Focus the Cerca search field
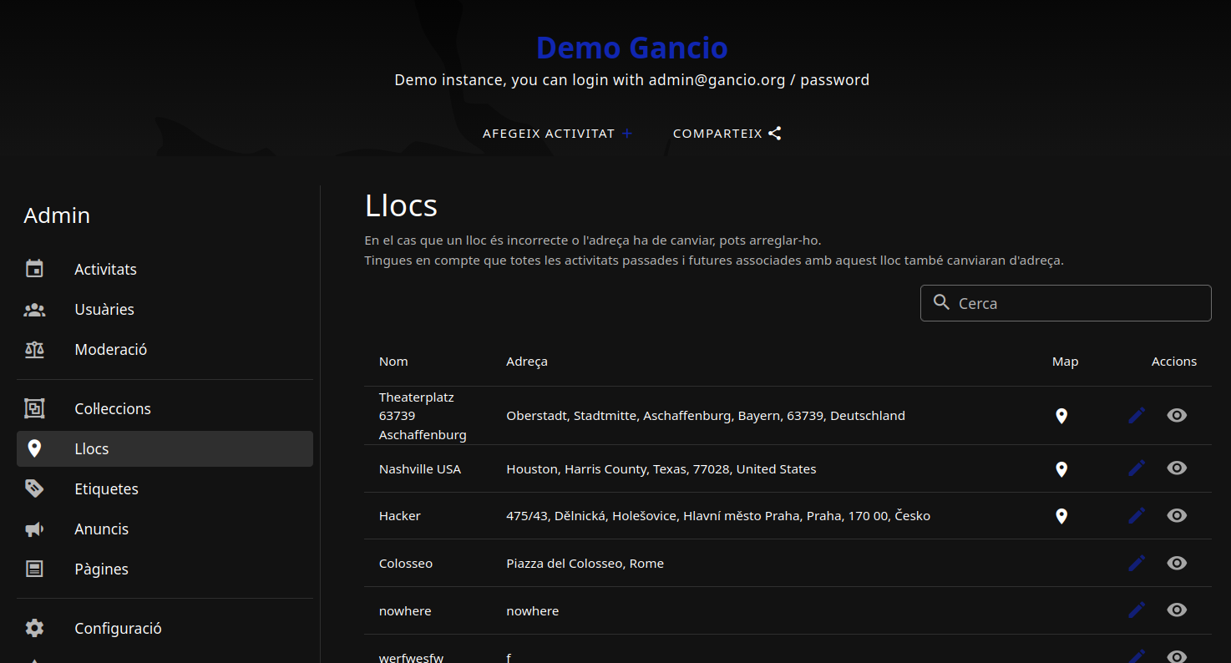The width and height of the screenshot is (1231, 663). click(x=1066, y=303)
